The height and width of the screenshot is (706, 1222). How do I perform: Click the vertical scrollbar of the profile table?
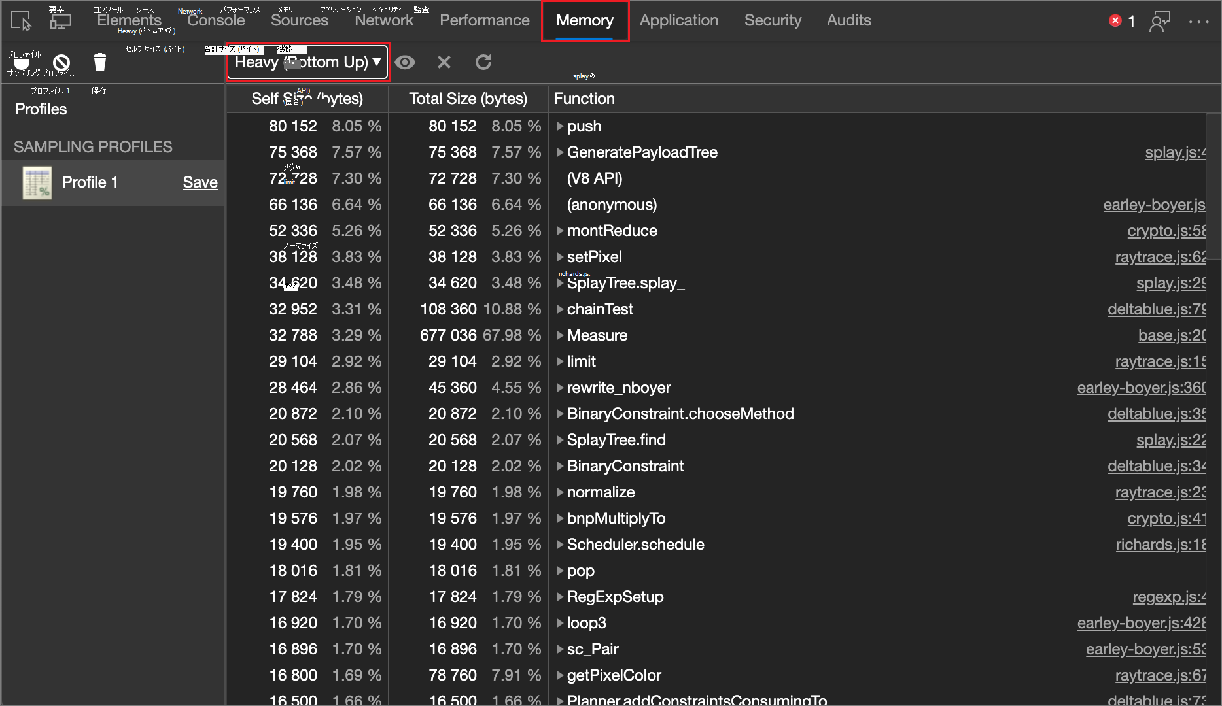pyautogui.click(x=1213, y=186)
